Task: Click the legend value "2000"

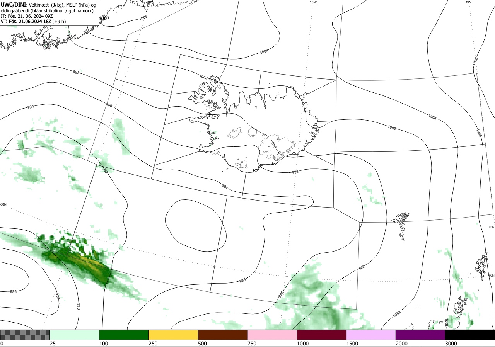Action: pos(402,344)
